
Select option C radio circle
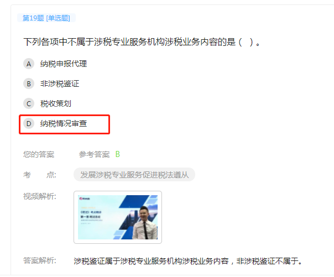pos(29,104)
